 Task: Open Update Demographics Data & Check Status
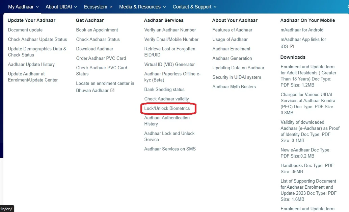[37, 52]
